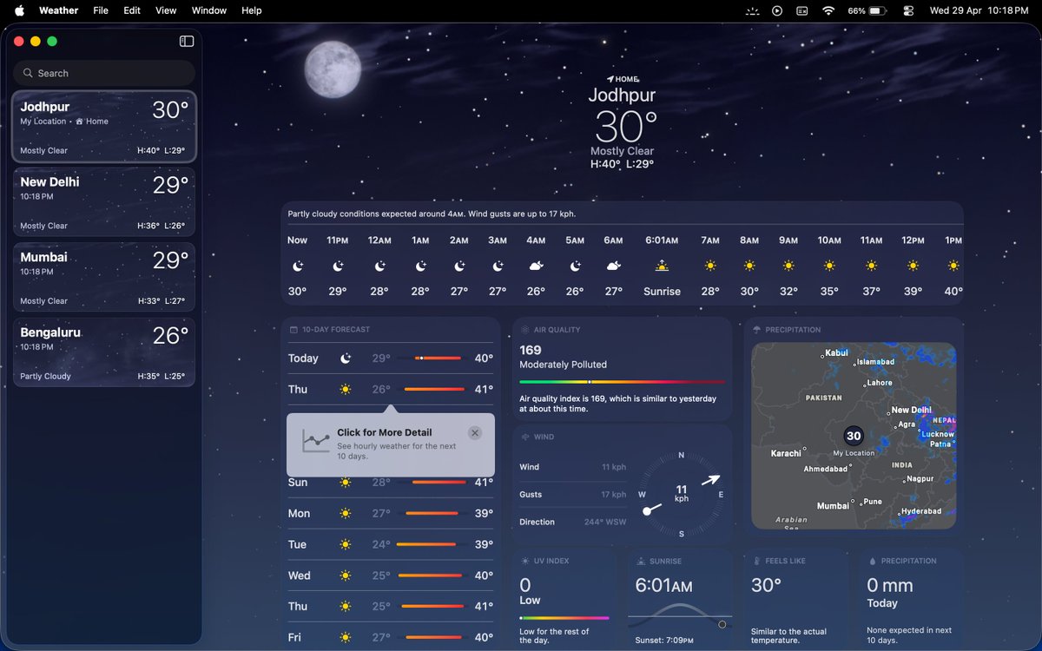Click the UV index color scale bar
The image size is (1042, 651).
[564, 618]
